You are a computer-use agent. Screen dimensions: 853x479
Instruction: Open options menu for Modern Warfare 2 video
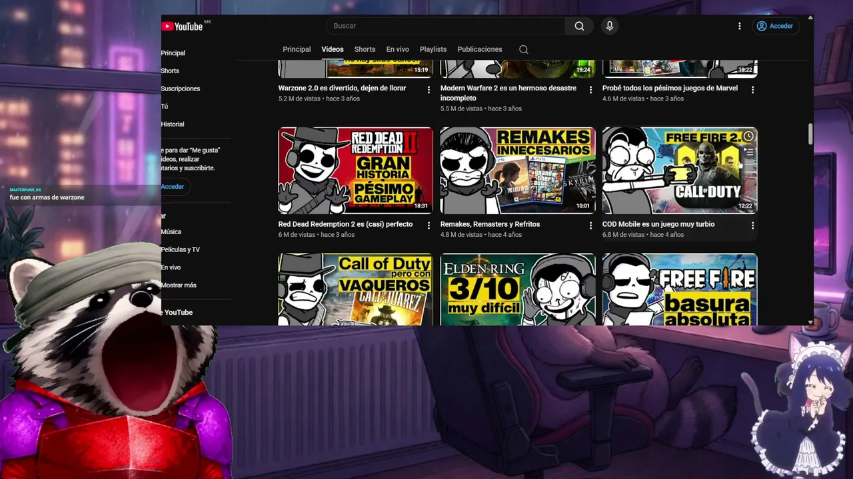(x=590, y=89)
